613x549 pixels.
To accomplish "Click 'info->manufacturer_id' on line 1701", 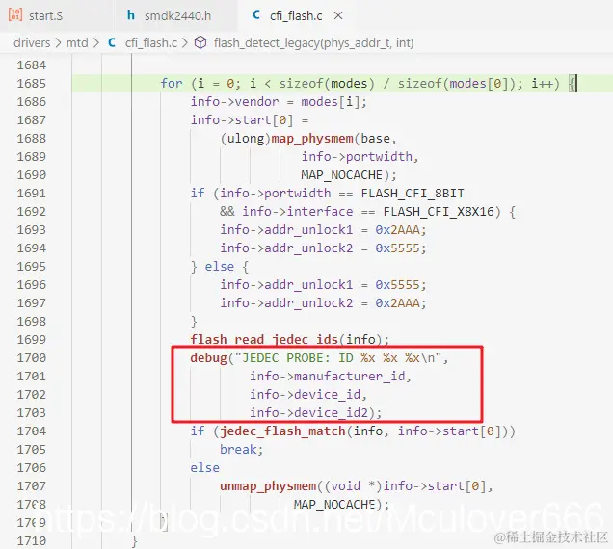I will coord(328,377).
